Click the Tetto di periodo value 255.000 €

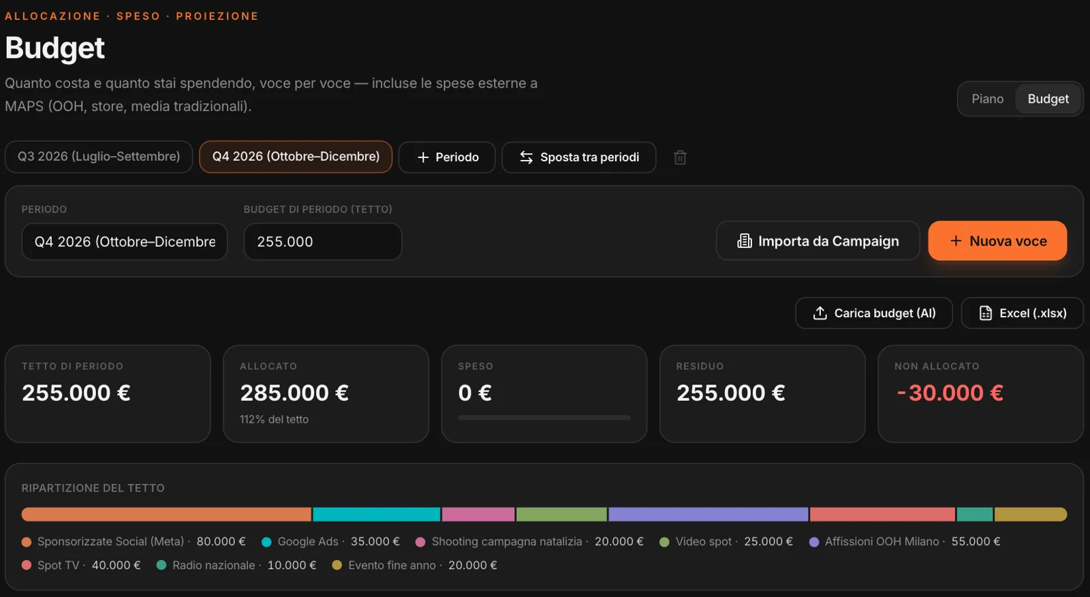tap(76, 393)
